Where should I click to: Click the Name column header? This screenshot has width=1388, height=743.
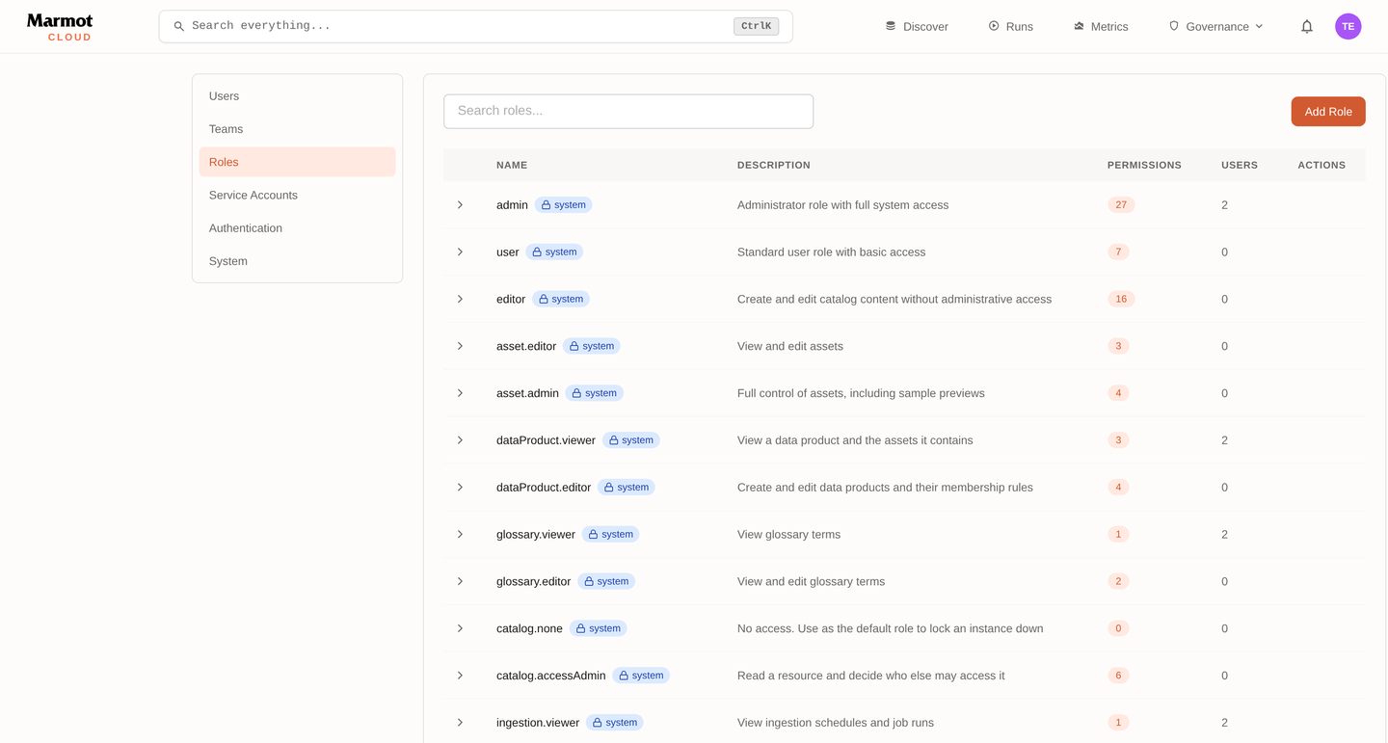click(512, 165)
